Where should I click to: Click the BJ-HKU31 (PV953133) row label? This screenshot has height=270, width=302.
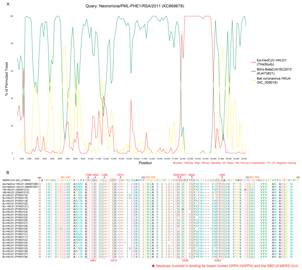pyautogui.click(x=15, y=243)
